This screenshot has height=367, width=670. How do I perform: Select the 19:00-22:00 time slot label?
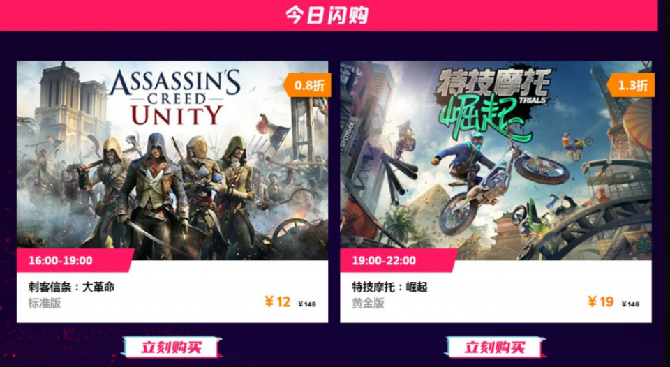pos(384,261)
